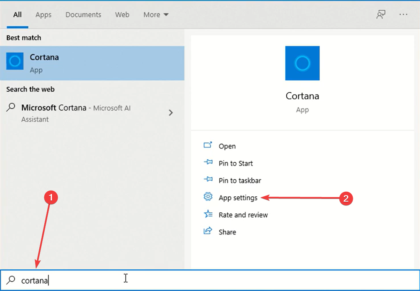420x291 pixels.
Task: Switch to the Apps tab
Action: [x=44, y=15]
